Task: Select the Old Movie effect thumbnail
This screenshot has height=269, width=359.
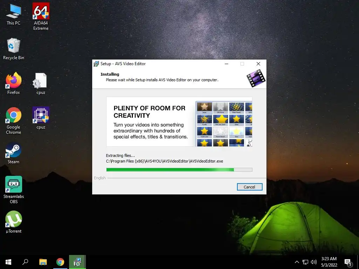Action: [x=221, y=108]
